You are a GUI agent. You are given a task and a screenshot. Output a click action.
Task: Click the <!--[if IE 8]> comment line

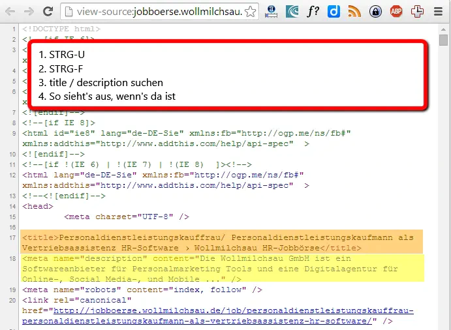pyautogui.click(x=59, y=123)
